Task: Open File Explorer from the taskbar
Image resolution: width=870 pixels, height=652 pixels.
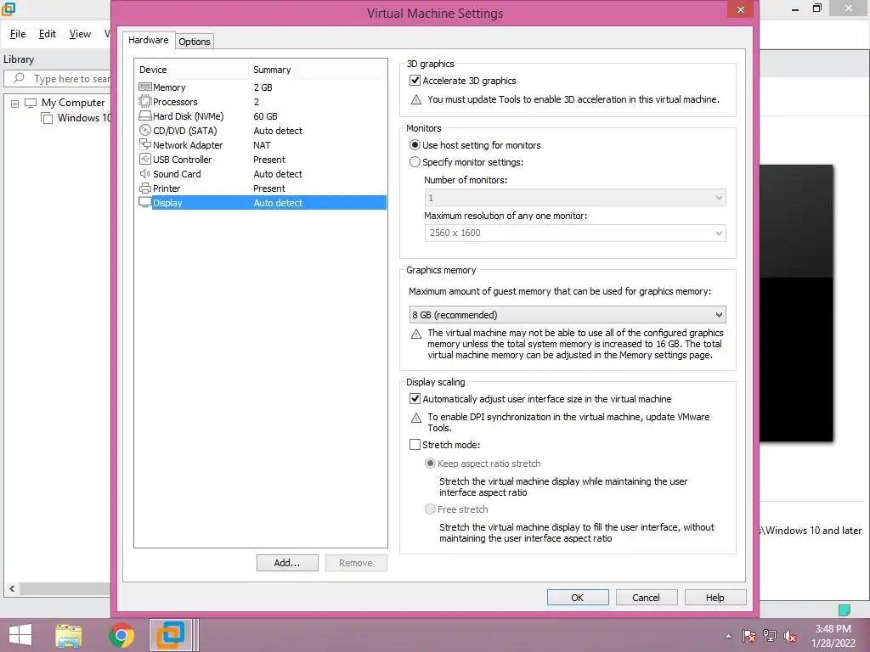Action: (x=68, y=635)
